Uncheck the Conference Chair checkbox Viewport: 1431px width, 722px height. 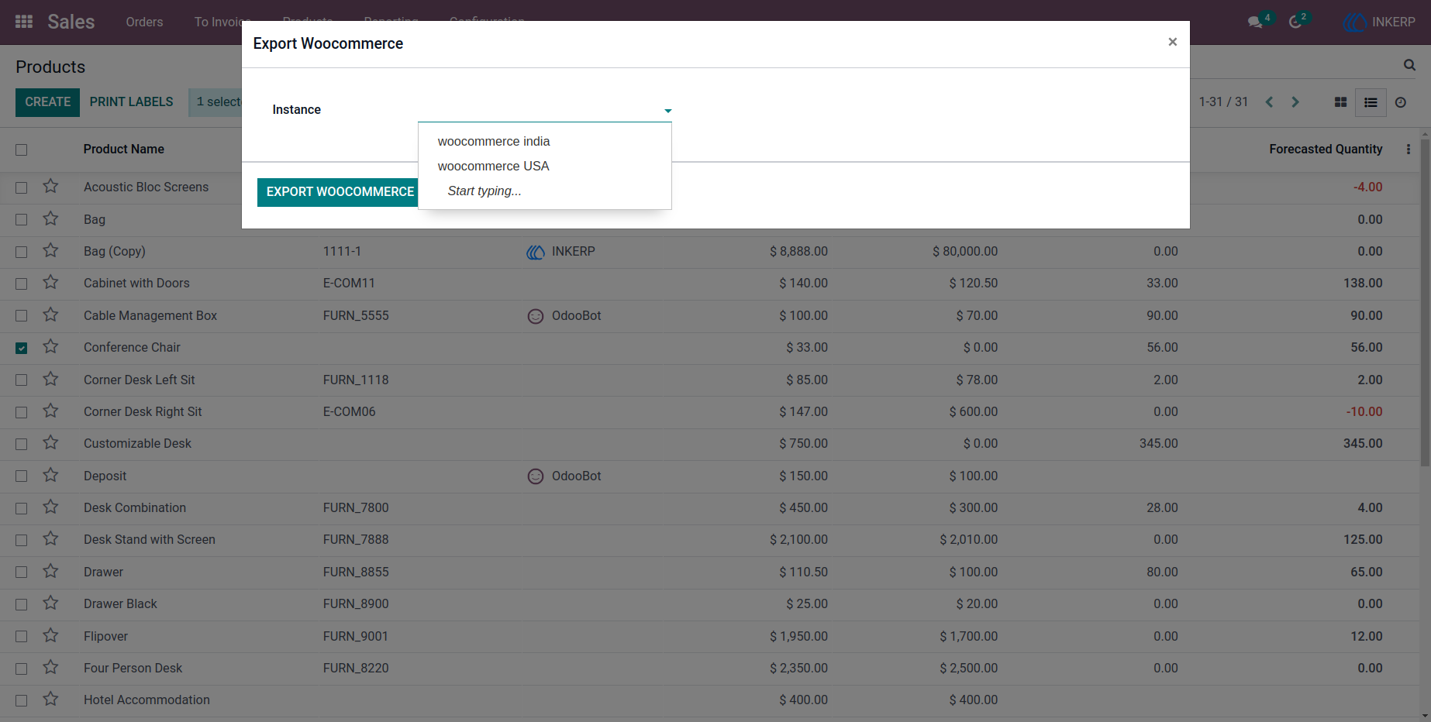tap(22, 348)
